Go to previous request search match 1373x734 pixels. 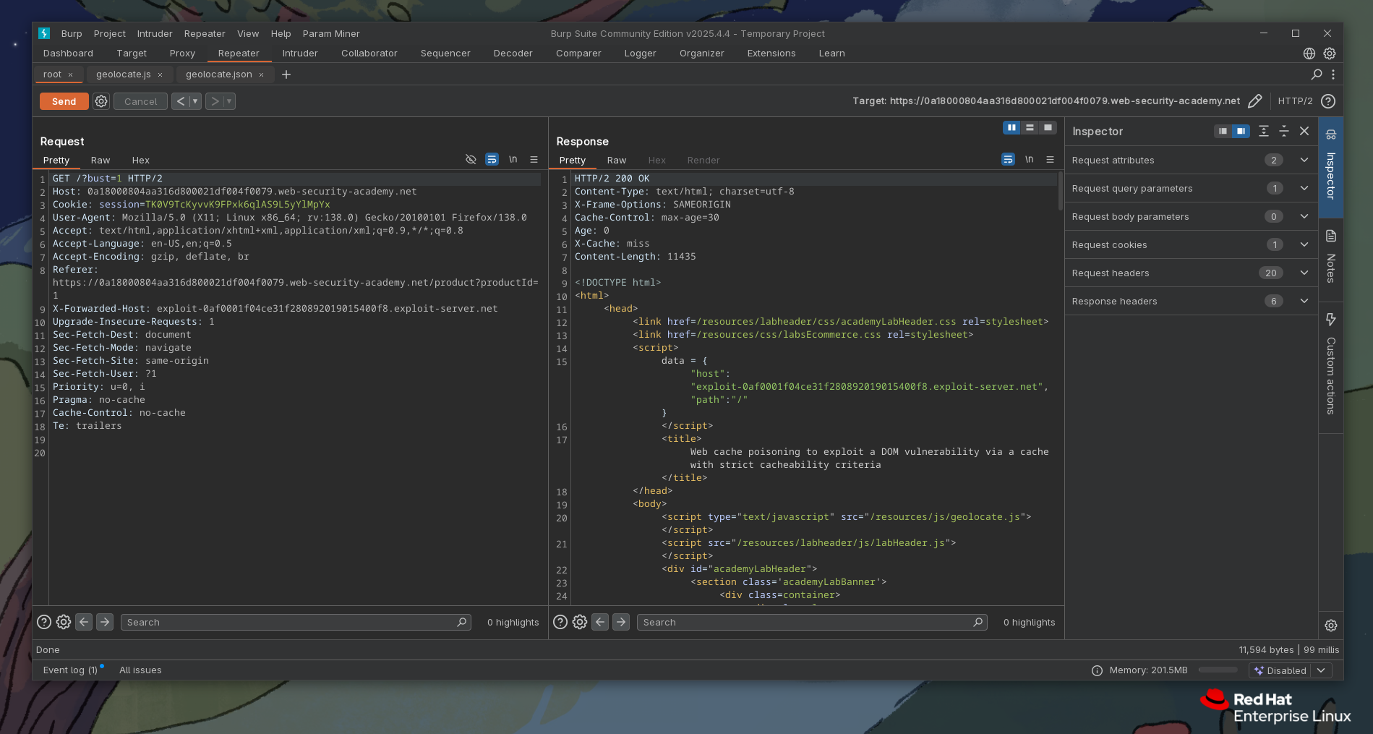(84, 622)
